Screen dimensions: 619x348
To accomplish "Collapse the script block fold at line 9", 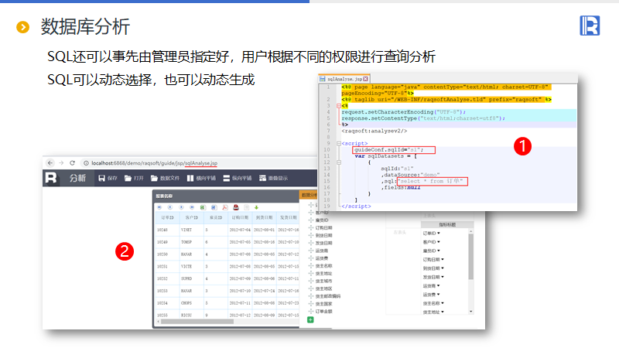I will (339, 144).
